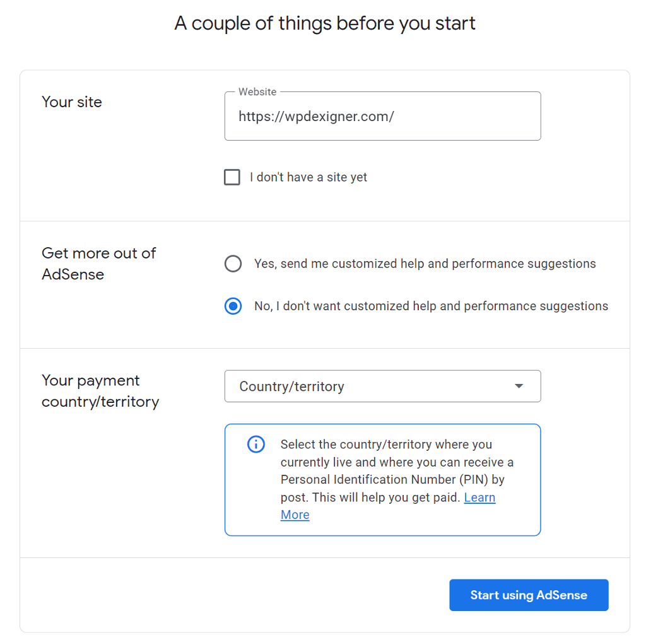This screenshot has height=640, width=646.
Task: Select the No radio button for customized help
Action: pos(233,306)
